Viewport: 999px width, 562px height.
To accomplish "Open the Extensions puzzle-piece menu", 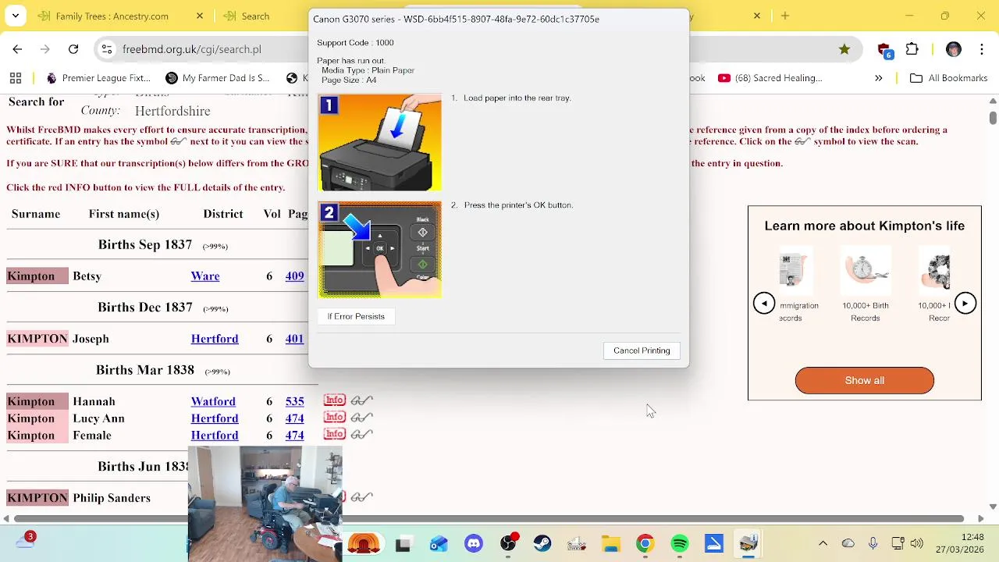I will coord(912,49).
